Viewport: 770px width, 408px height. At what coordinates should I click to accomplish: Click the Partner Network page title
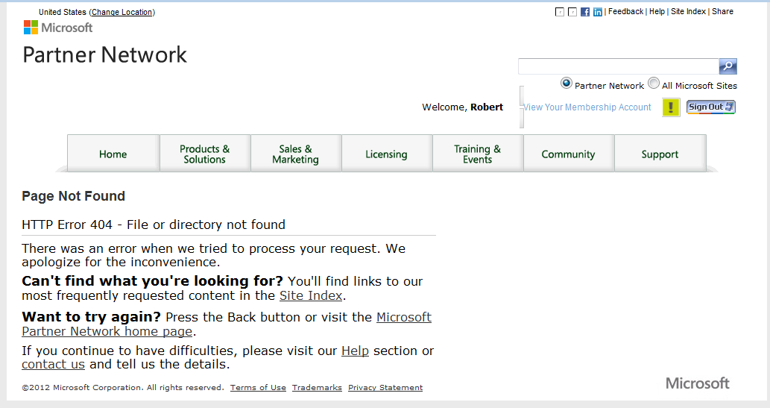click(x=104, y=54)
